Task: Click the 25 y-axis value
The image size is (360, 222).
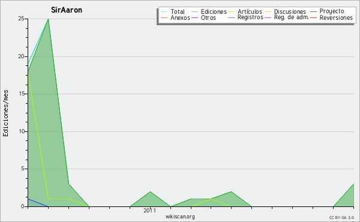Action: pos(22,19)
